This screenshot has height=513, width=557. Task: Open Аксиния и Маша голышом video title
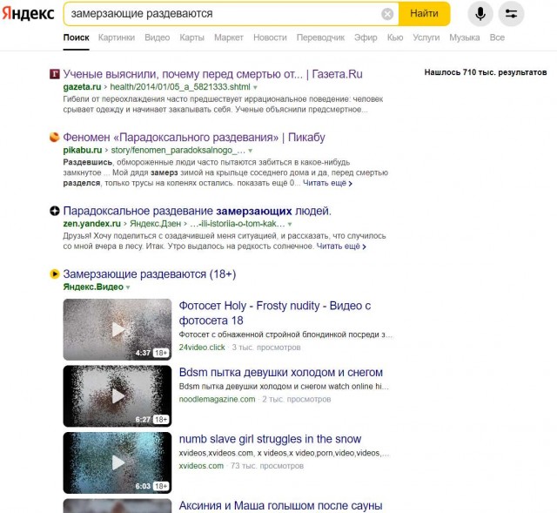click(x=280, y=505)
